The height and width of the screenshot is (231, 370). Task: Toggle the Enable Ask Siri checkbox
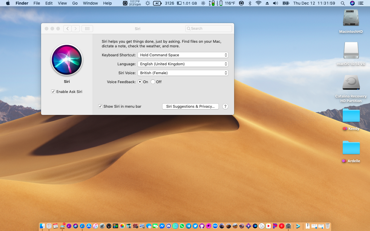53,92
